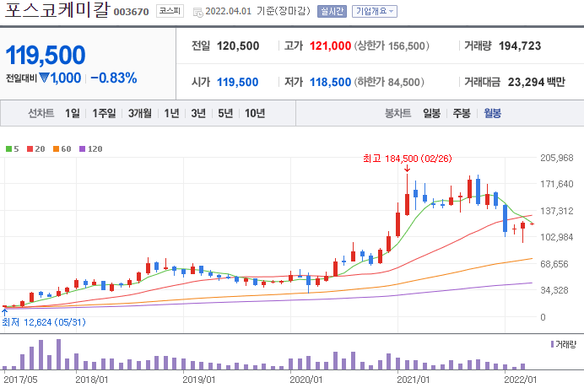Image resolution: width=584 pixels, height=388 pixels.
Task: Click the -0.83% change value
Action: coord(114,78)
